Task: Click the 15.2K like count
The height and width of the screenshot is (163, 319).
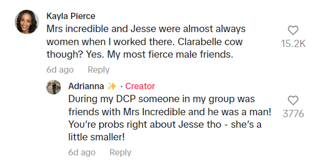Action: point(293,44)
